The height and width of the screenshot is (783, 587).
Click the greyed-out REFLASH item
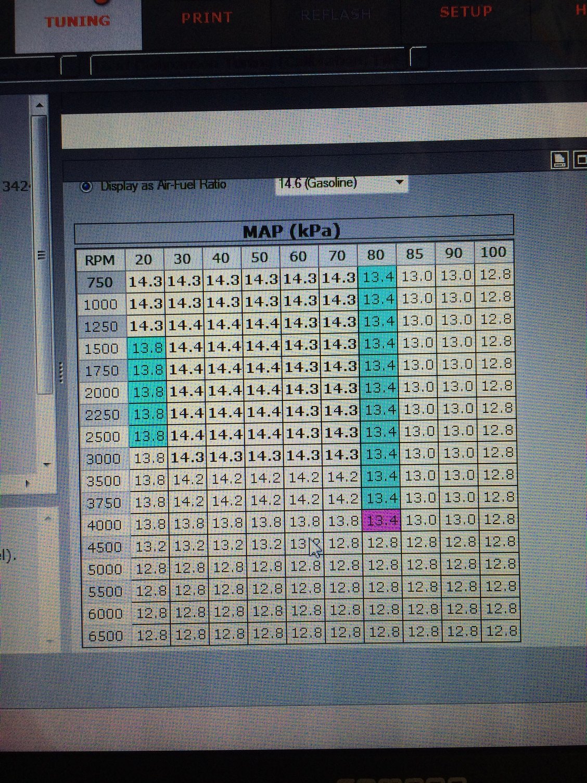(x=336, y=15)
